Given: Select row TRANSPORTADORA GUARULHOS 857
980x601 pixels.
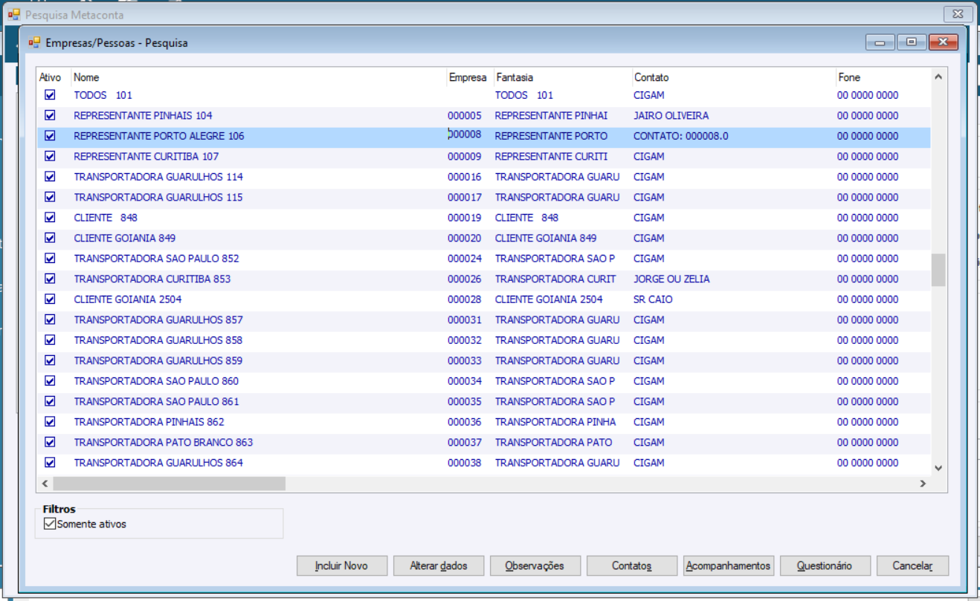Looking at the screenshot, I should 483,320.
